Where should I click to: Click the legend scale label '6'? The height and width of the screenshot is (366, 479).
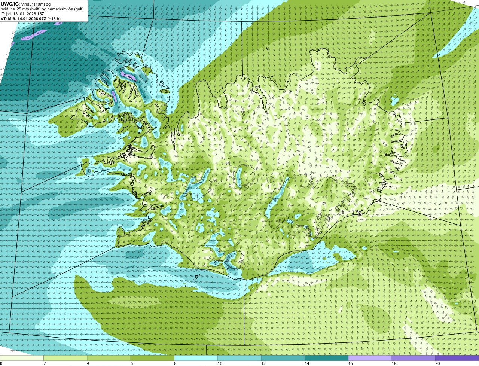click(132, 363)
